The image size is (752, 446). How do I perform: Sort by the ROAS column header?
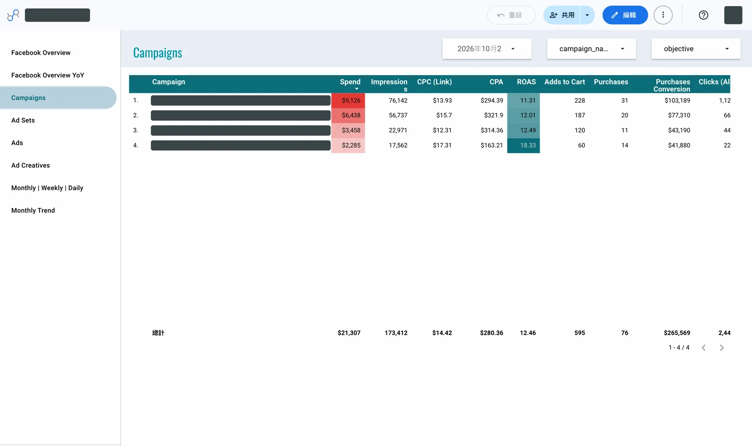(526, 82)
